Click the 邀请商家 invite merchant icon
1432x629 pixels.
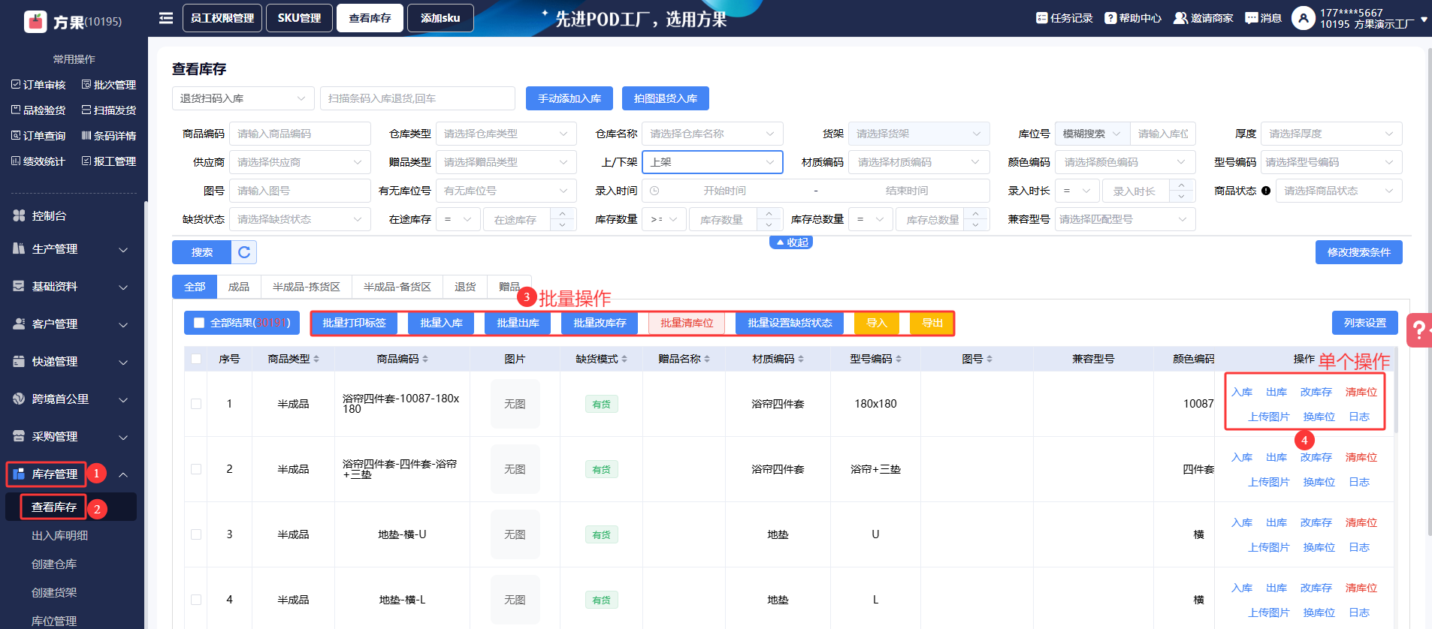pos(1180,18)
